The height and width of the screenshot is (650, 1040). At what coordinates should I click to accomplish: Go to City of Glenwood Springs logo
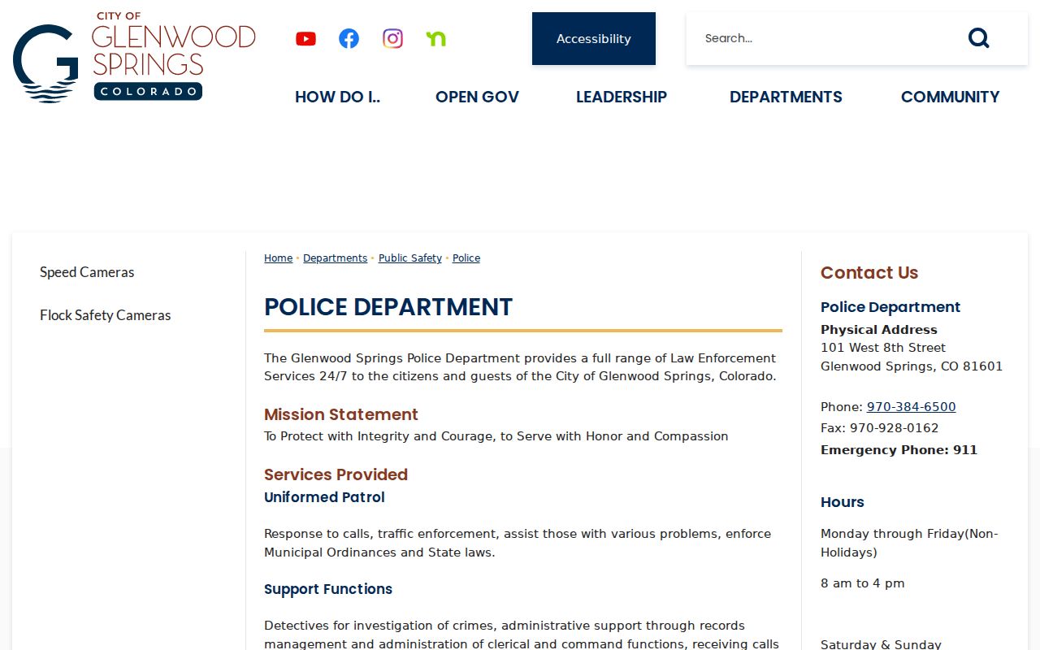click(x=134, y=57)
